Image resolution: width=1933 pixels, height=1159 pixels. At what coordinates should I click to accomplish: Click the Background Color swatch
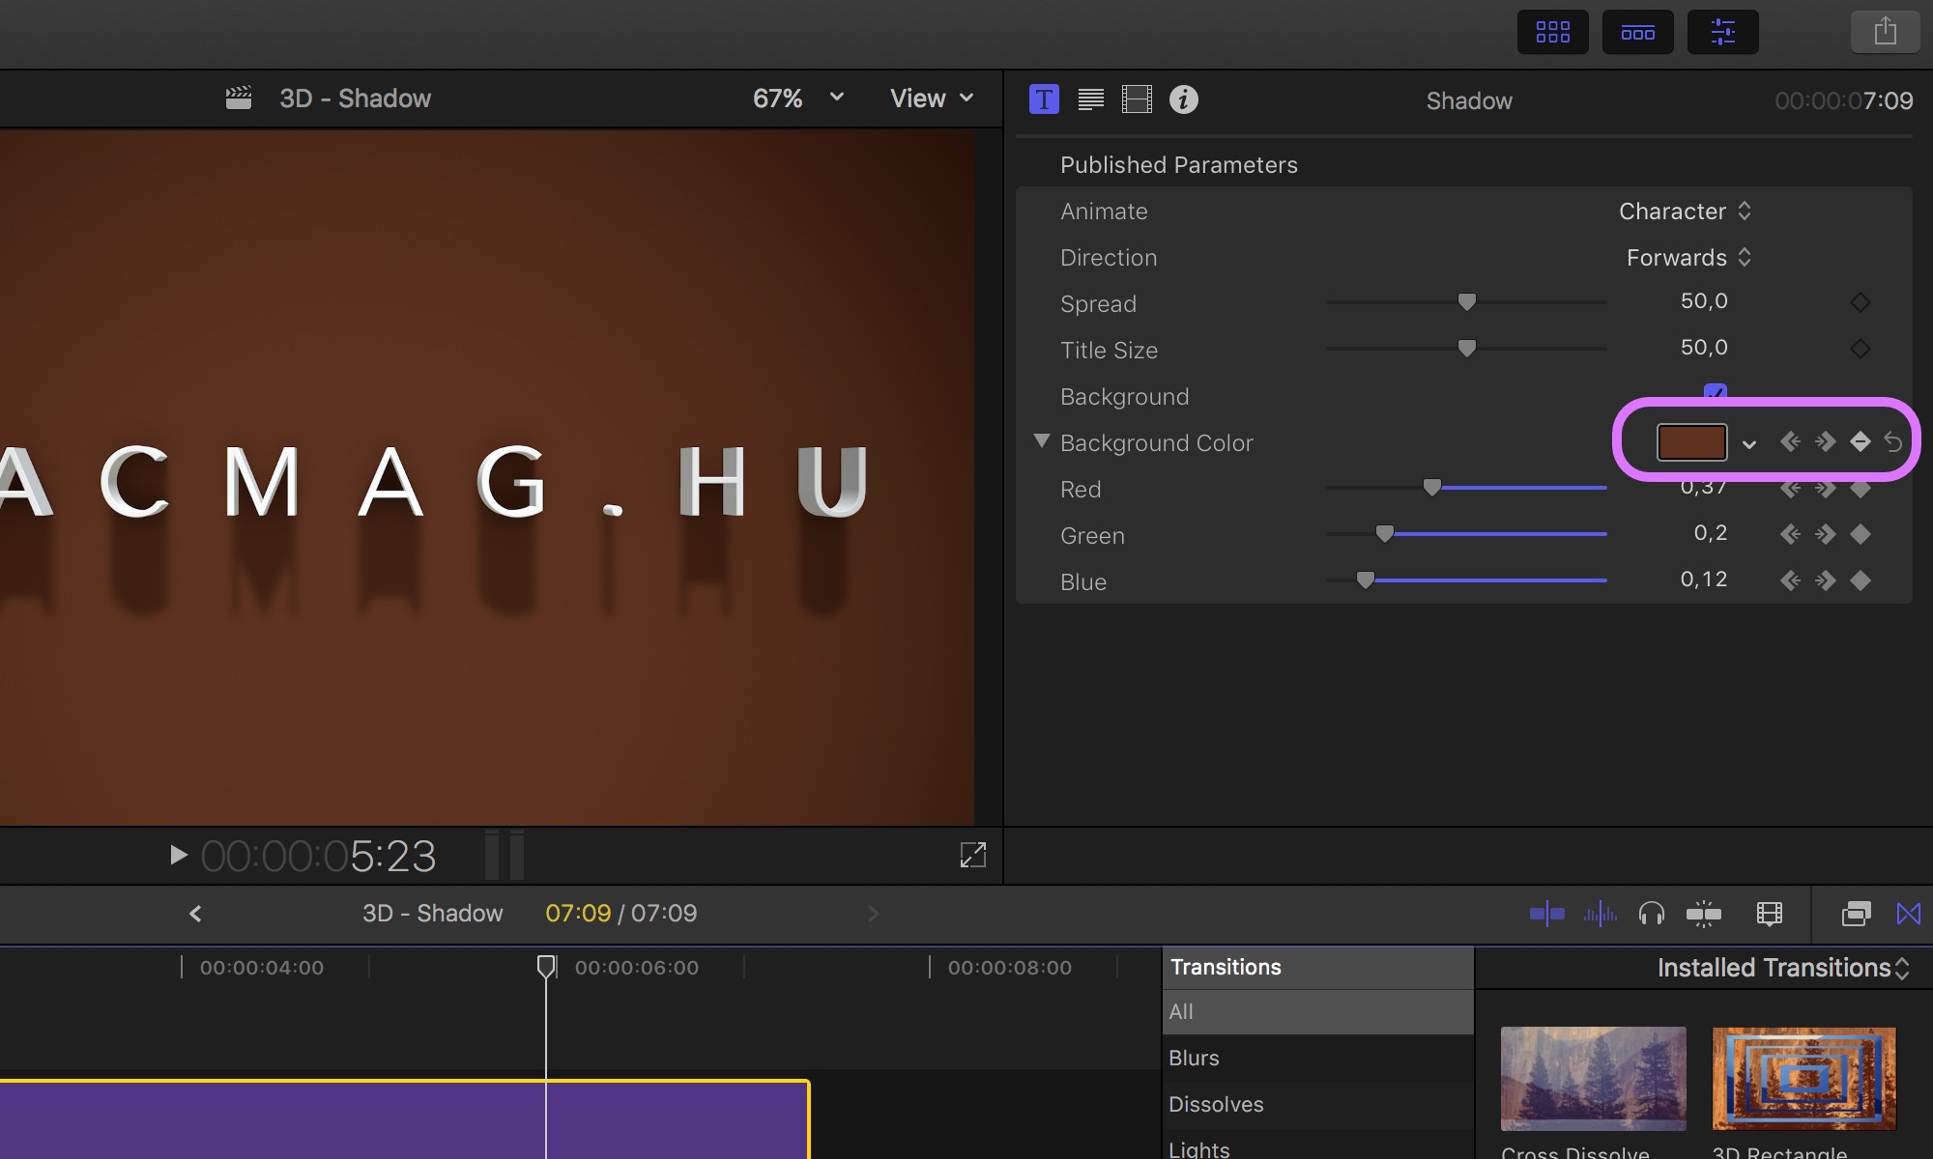tap(1691, 442)
